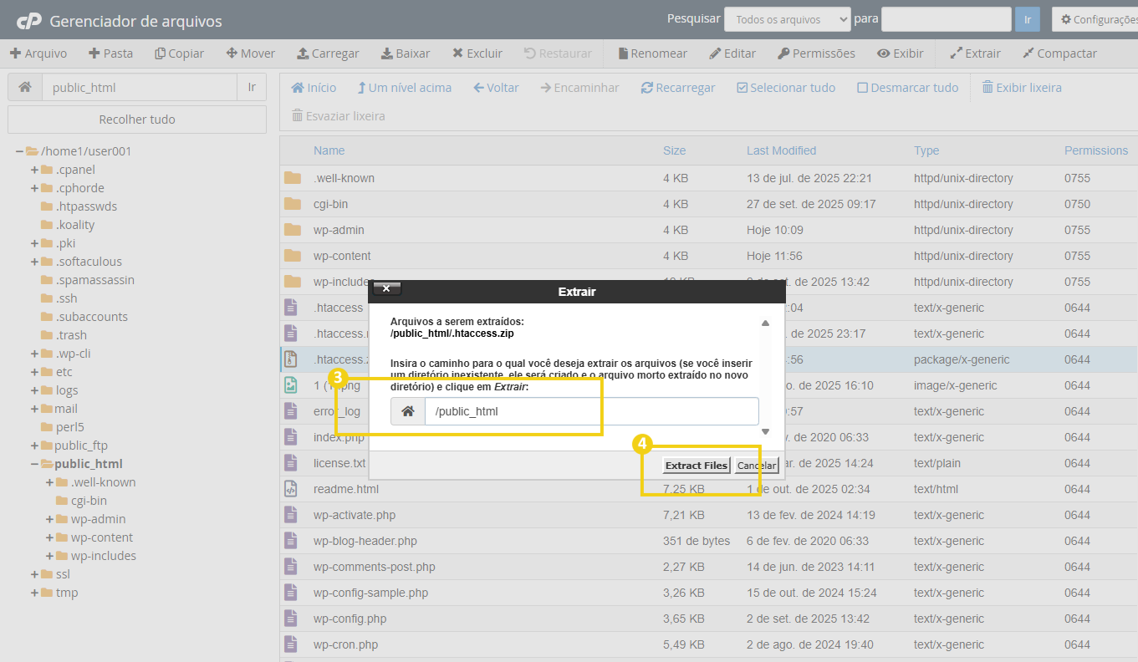
Task: Click Excluir in the toolbar
Action: tap(477, 53)
